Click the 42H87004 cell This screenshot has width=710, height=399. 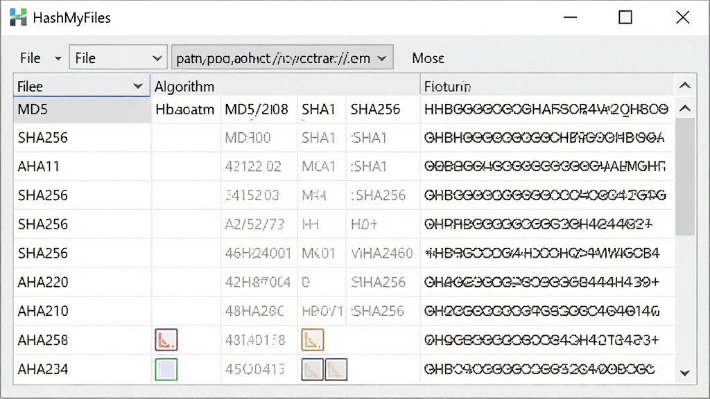[258, 283]
